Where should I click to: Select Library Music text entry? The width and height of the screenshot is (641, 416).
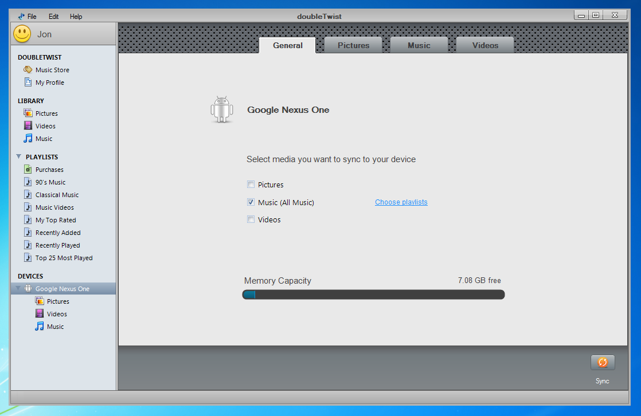44,139
